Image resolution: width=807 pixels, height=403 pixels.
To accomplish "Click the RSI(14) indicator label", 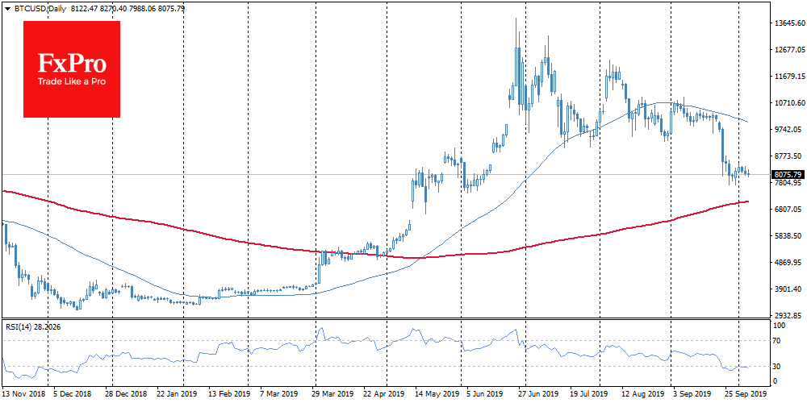I will (32, 326).
